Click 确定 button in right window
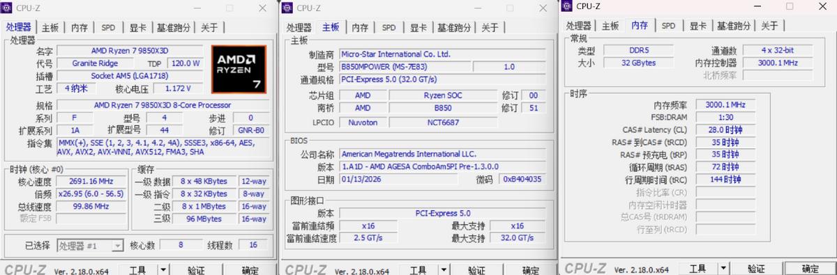Viewport: 837px width, 275px height. (810, 269)
